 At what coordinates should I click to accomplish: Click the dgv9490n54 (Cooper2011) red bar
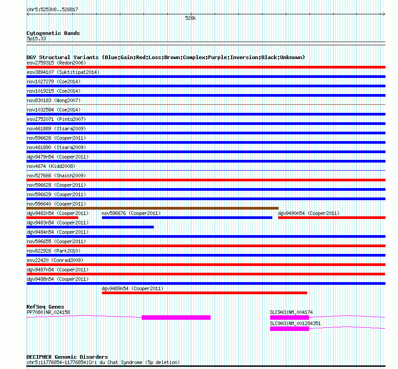[x=332, y=218]
